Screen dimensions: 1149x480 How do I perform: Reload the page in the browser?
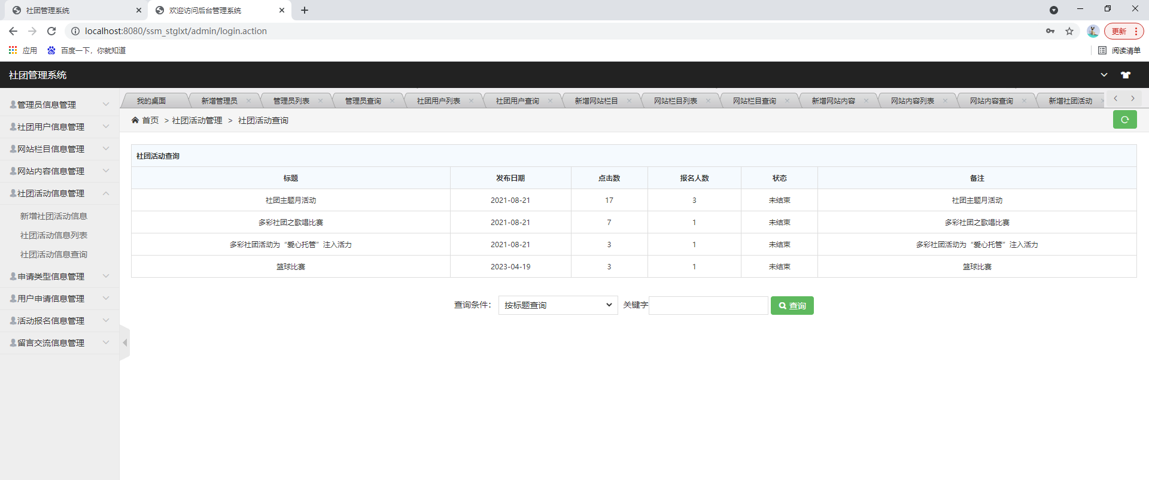pyautogui.click(x=51, y=31)
